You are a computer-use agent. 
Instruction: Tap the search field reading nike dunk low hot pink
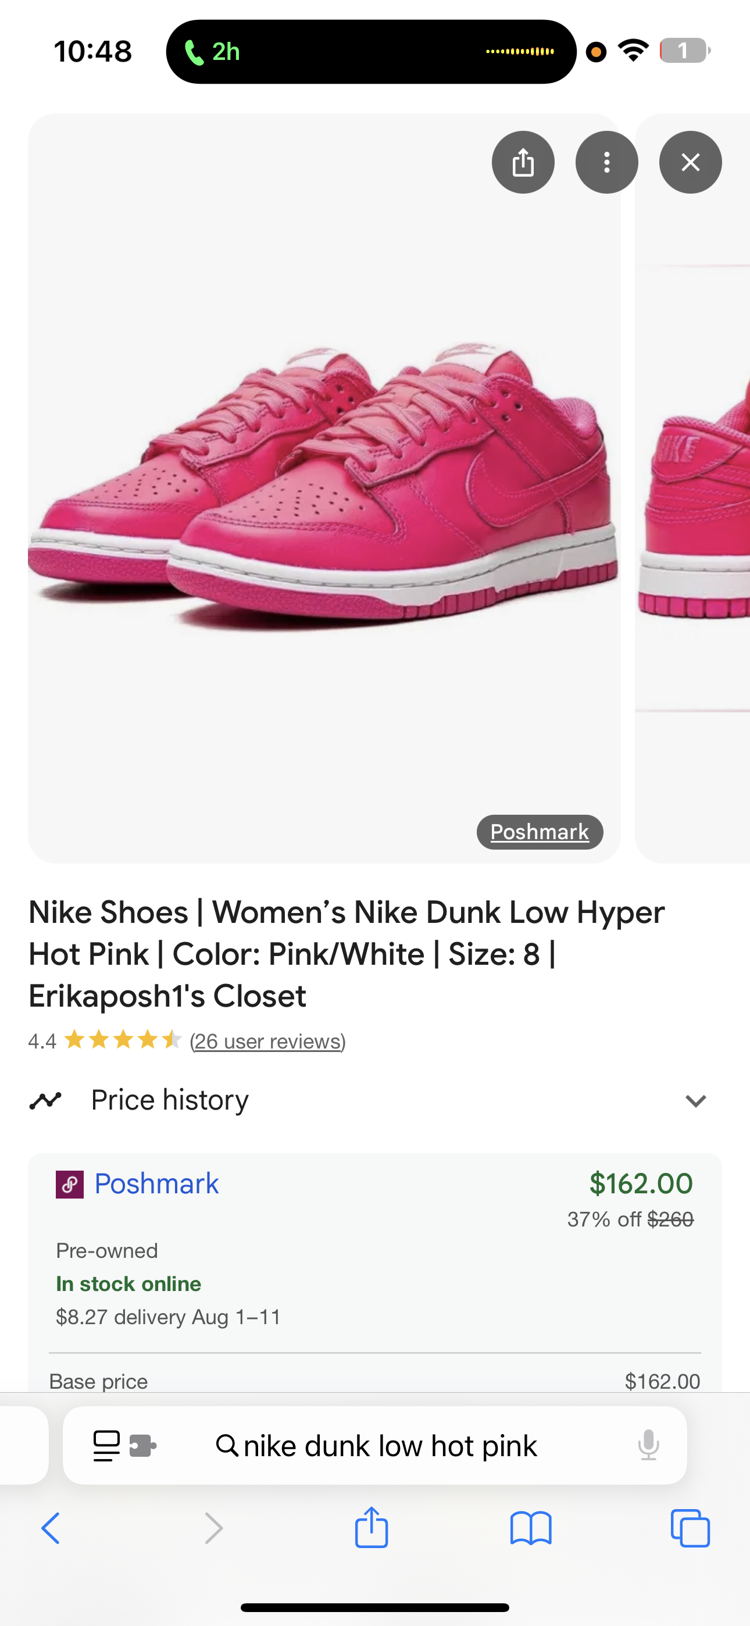(390, 1446)
